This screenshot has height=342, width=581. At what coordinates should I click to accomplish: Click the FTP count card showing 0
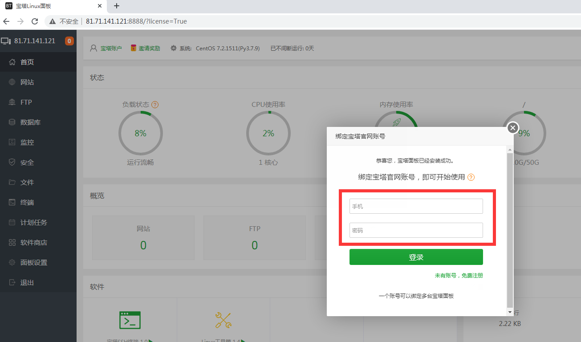pos(255,238)
